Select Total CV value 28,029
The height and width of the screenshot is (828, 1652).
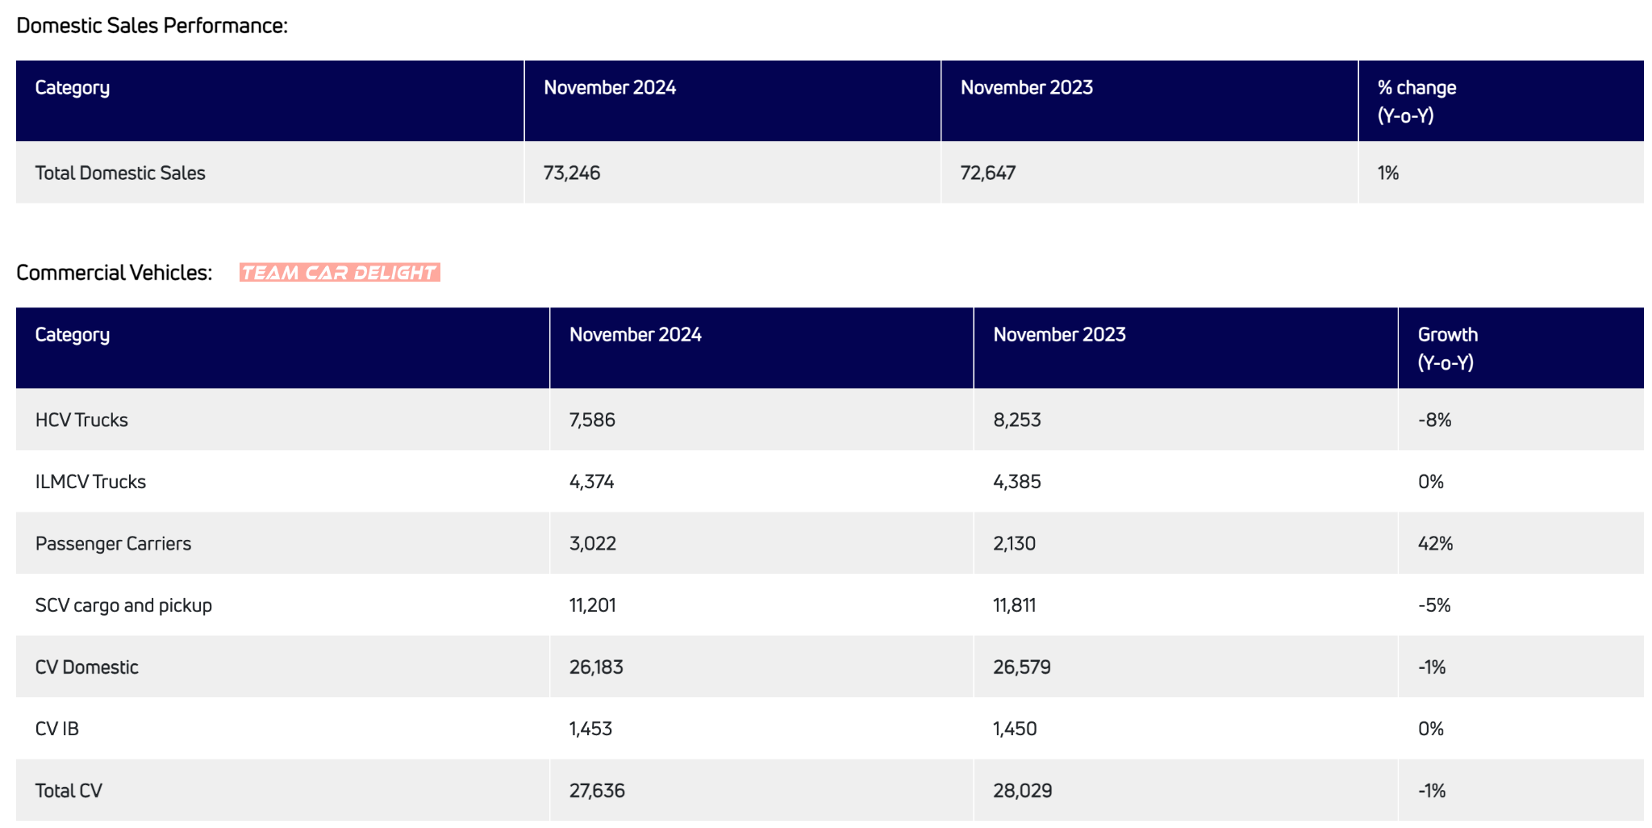pyautogui.click(x=1023, y=791)
